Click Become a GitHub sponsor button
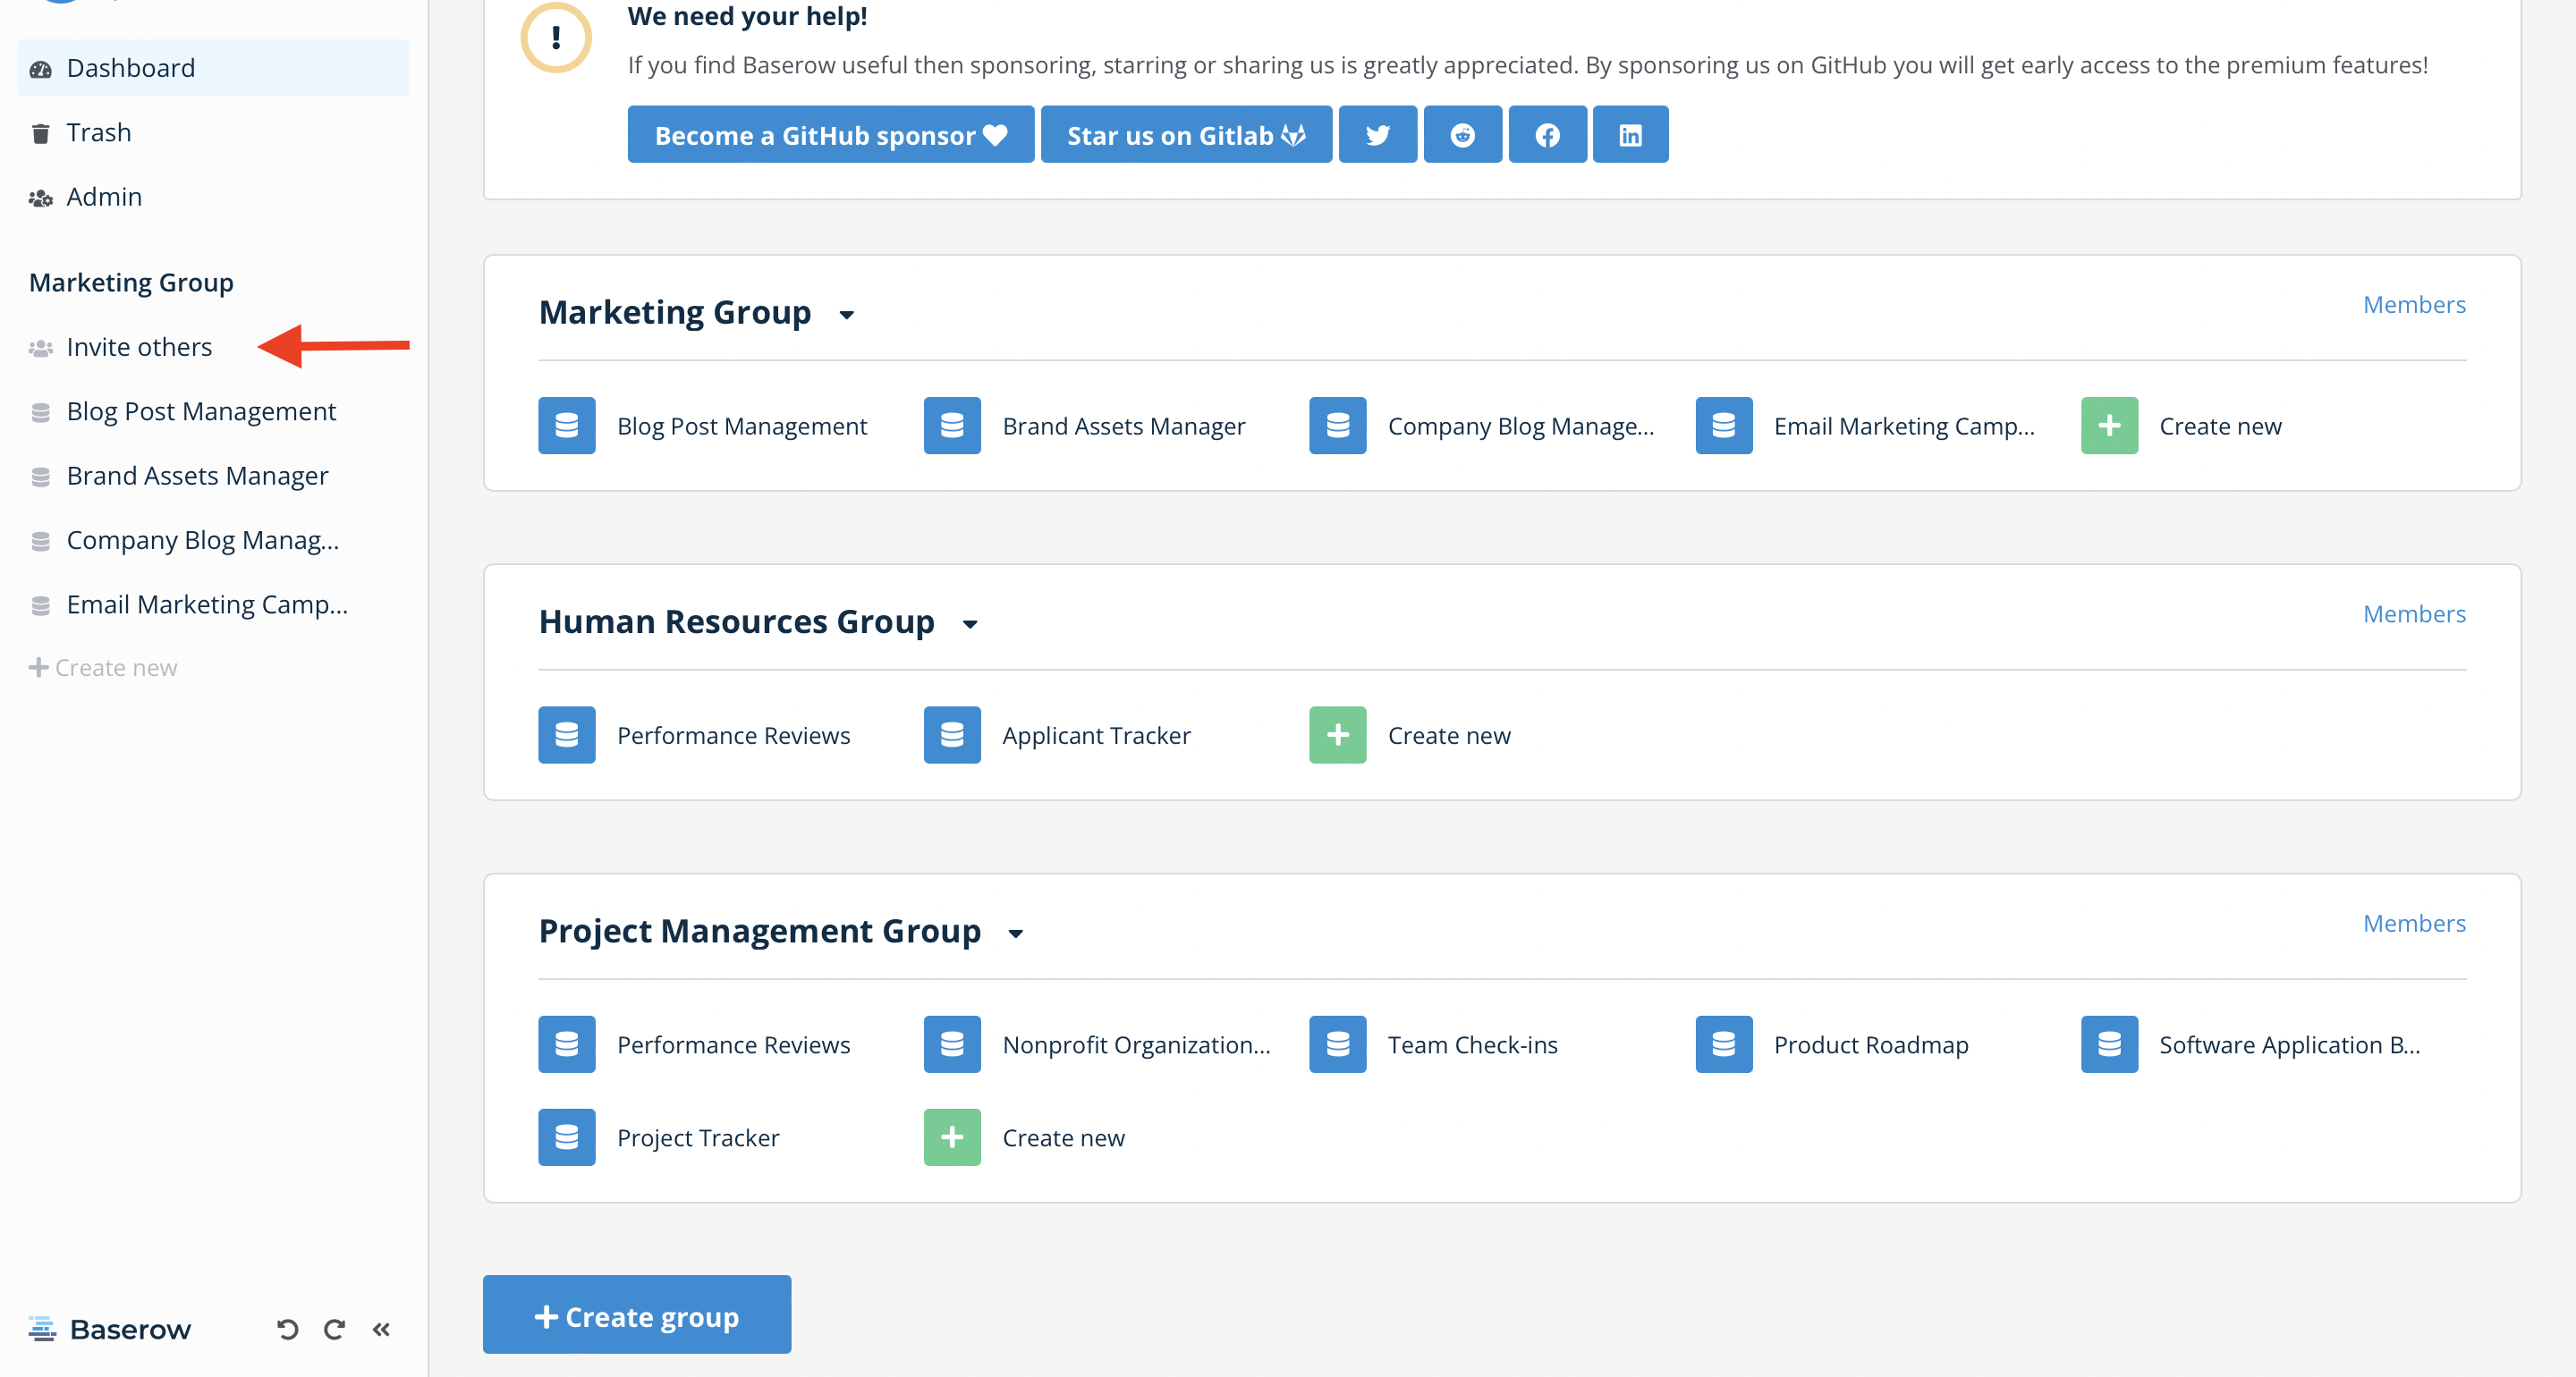 pos(830,135)
